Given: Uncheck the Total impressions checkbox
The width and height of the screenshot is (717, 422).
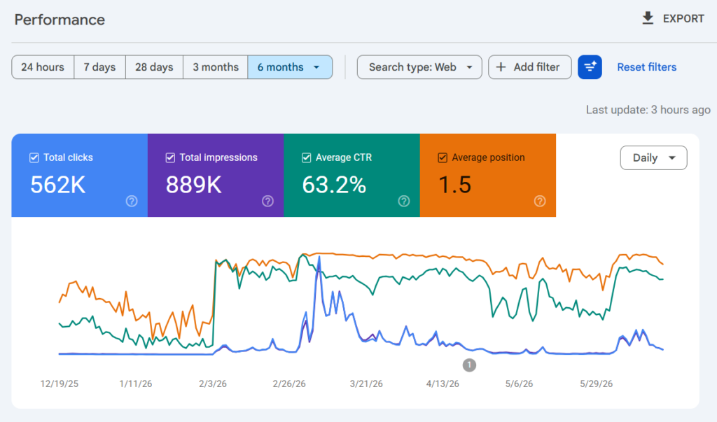Looking at the screenshot, I should (x=170, y=157).
